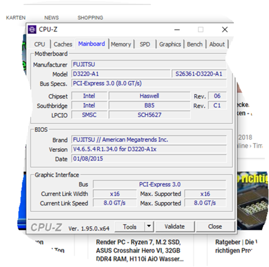Click the S26361-D3220-A1 field

click(199, 74)
